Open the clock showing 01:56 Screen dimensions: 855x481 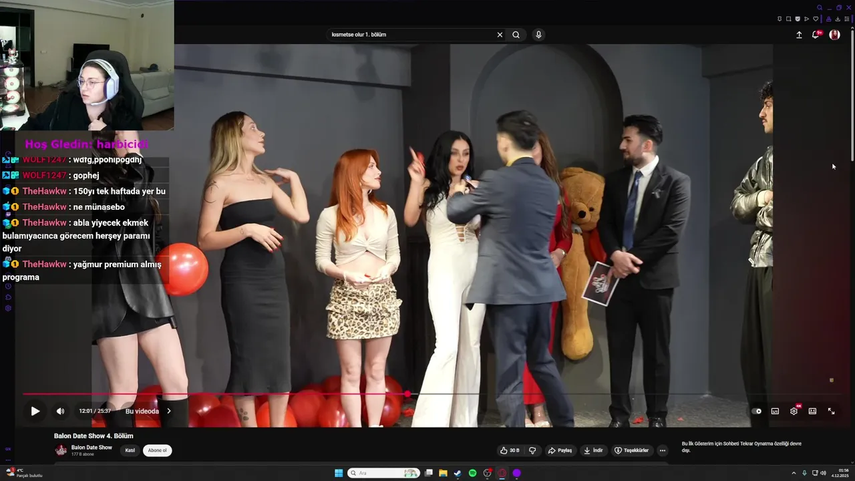click(840, 473)
